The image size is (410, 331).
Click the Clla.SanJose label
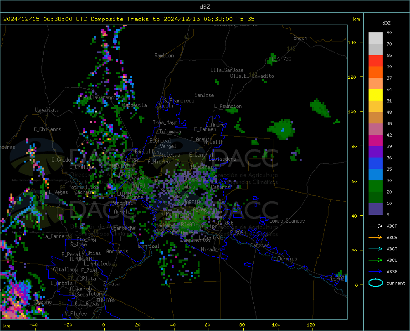tap(227, 70)
